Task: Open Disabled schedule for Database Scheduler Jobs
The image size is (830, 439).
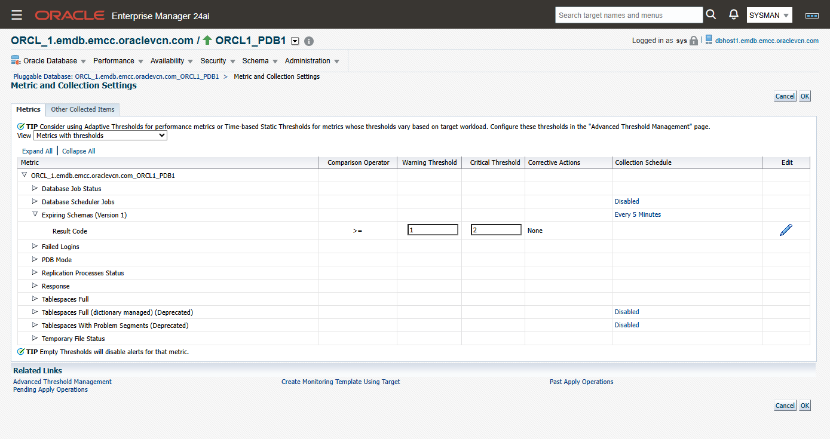Action: (x=627, y=201)
